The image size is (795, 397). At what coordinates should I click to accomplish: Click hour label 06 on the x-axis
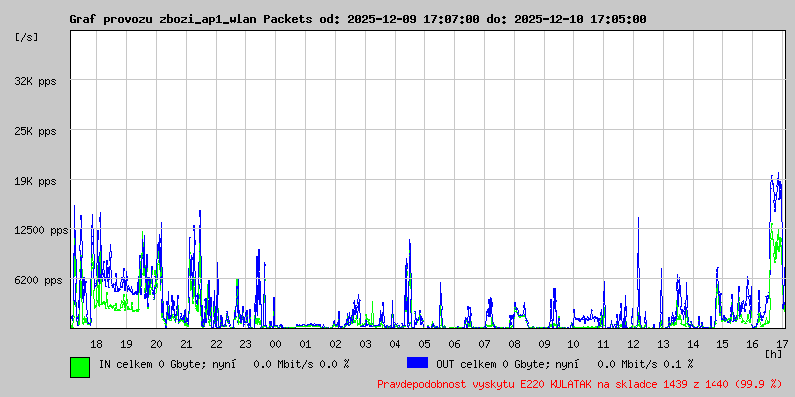tap(454, 344)
